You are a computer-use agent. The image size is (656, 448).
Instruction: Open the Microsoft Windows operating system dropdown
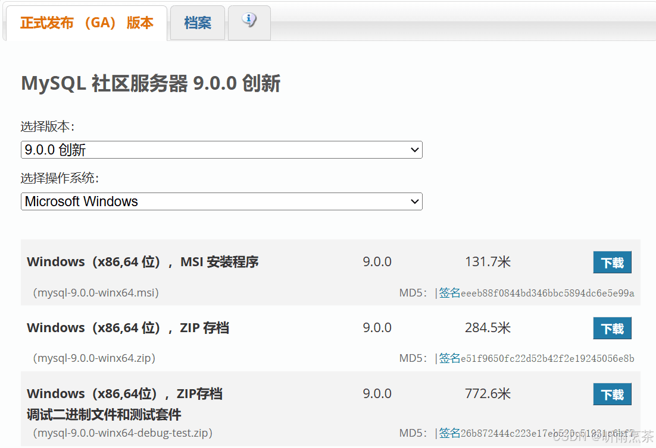(221, 201)
